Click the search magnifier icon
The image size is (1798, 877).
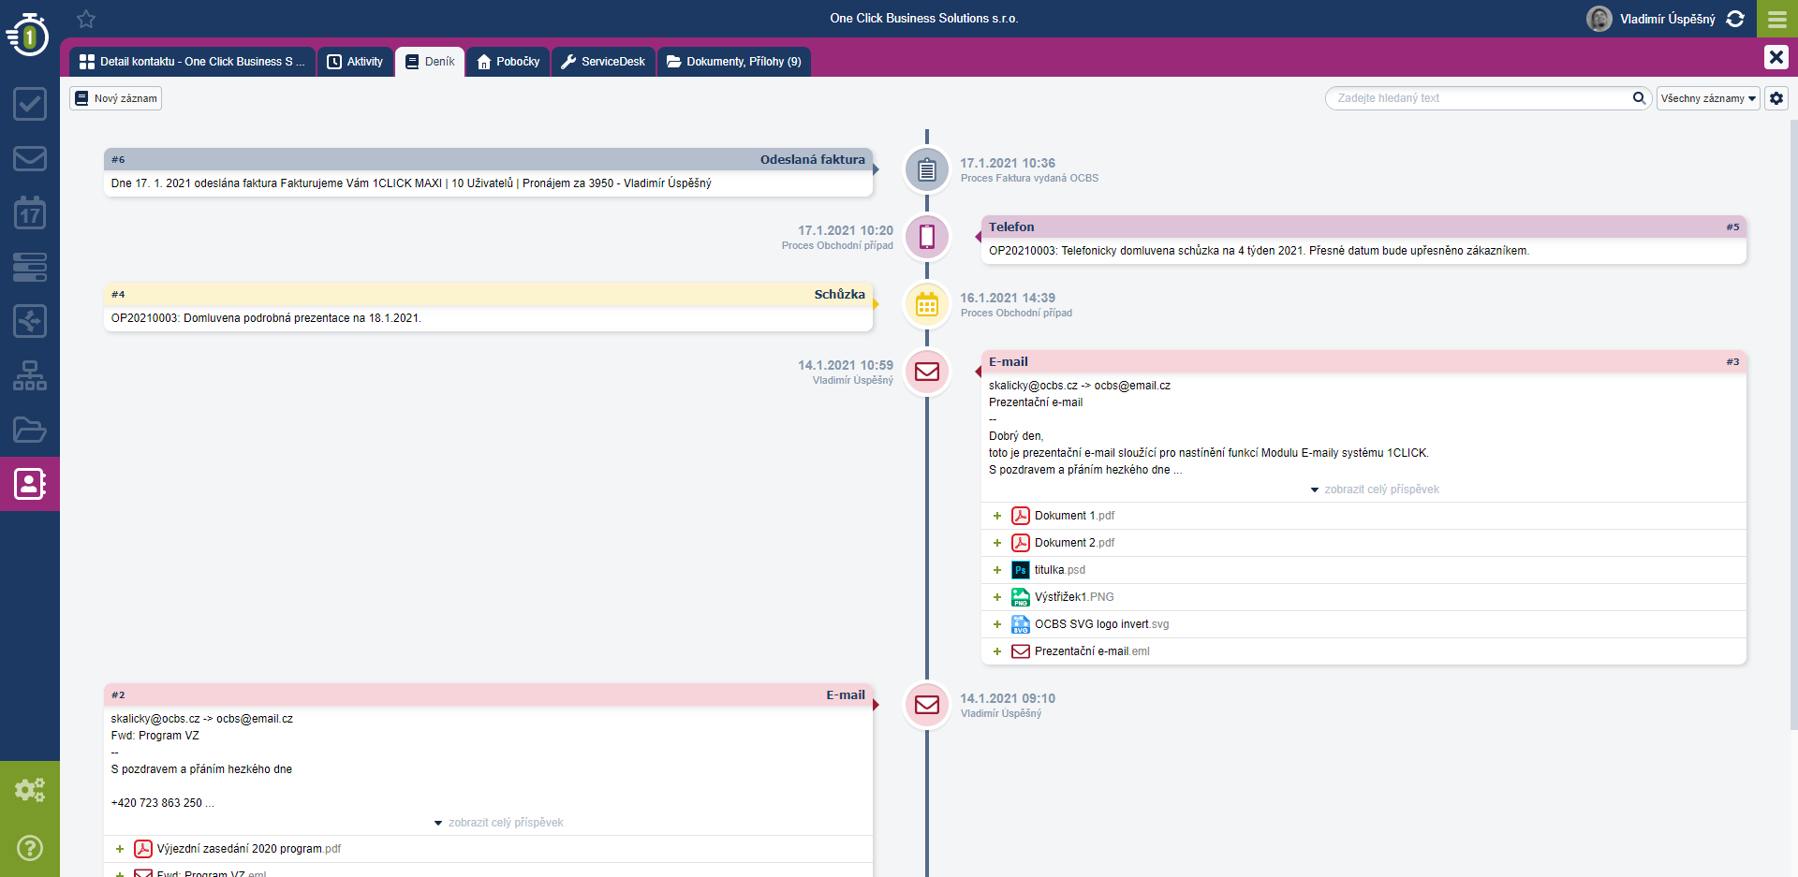coord(1639,97)
